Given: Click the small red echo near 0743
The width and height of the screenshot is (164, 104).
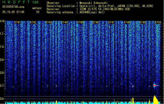Looking at the screenshot, I should (57, 86).
